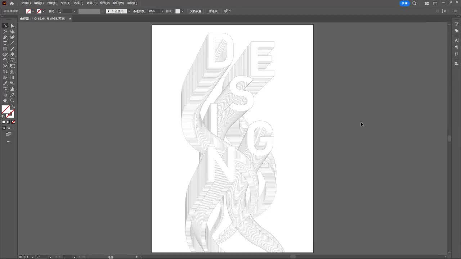Select the Type tool
This screenshot has width=461, height=259.
(5, 43)
